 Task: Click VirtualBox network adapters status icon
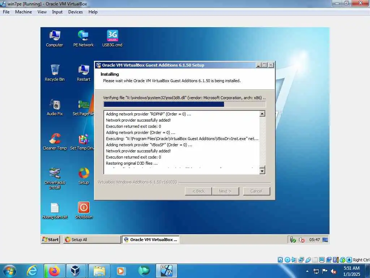301,260
